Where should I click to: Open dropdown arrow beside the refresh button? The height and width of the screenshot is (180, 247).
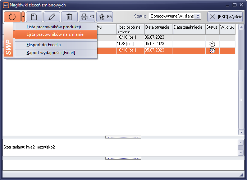[23, 17]
